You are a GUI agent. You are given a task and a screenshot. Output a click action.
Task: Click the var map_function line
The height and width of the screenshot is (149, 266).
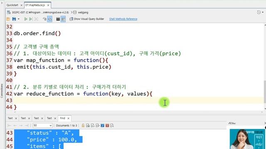pyautogui.click(x=61, y=60)
